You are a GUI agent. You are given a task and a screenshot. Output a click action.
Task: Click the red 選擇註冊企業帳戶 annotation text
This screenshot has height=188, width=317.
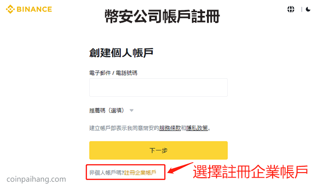click(x=250, y=172)
